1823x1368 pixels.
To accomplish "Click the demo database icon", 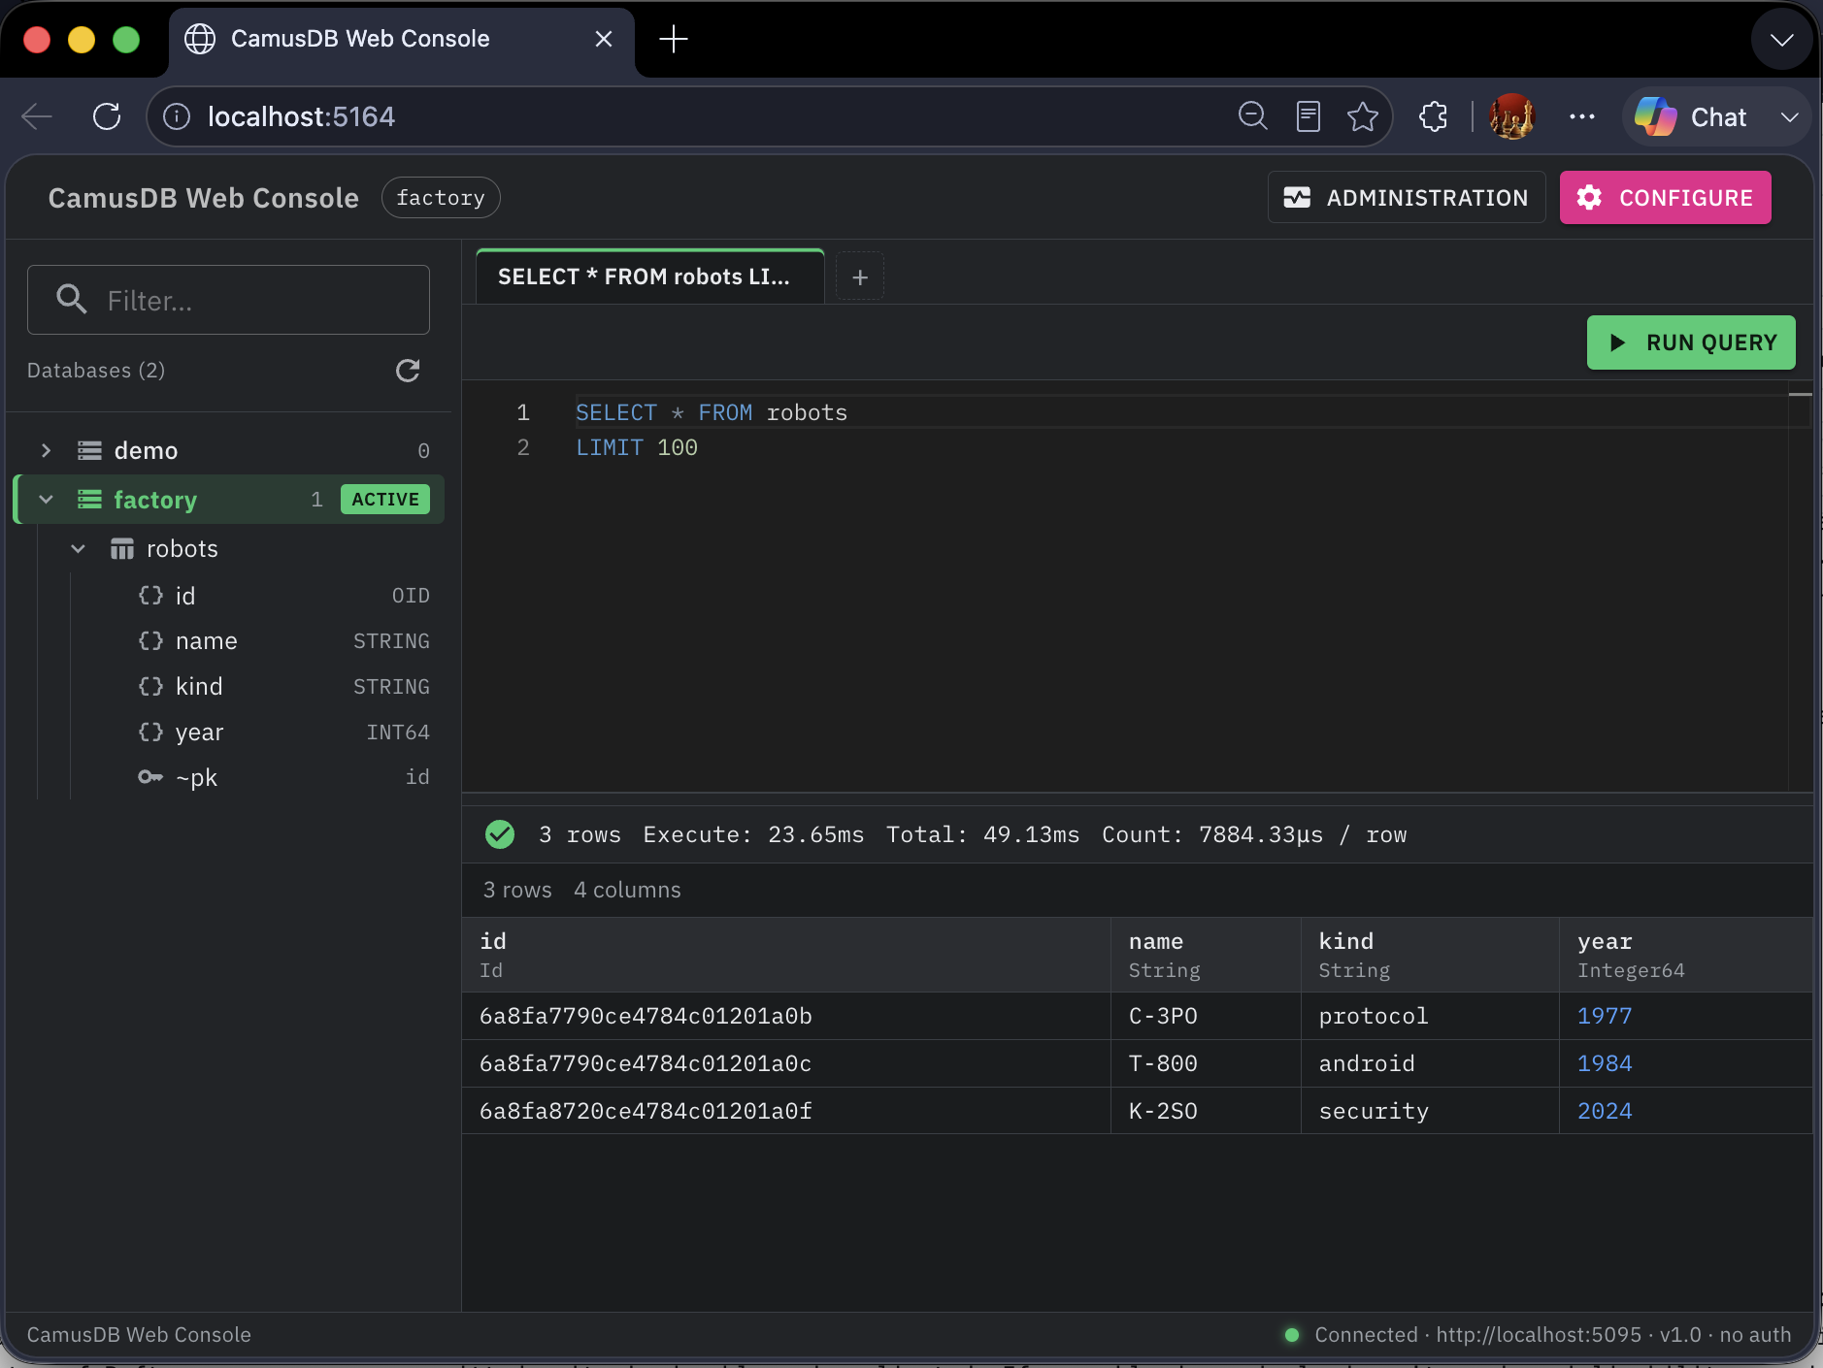I will coord(89,450).
